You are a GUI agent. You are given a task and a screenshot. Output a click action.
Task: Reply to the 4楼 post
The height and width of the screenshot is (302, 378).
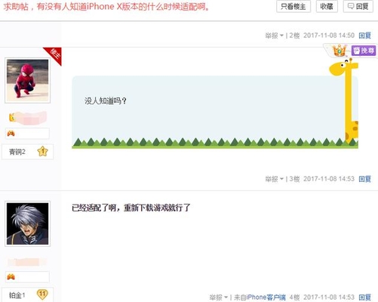click(x=365, y=297)
